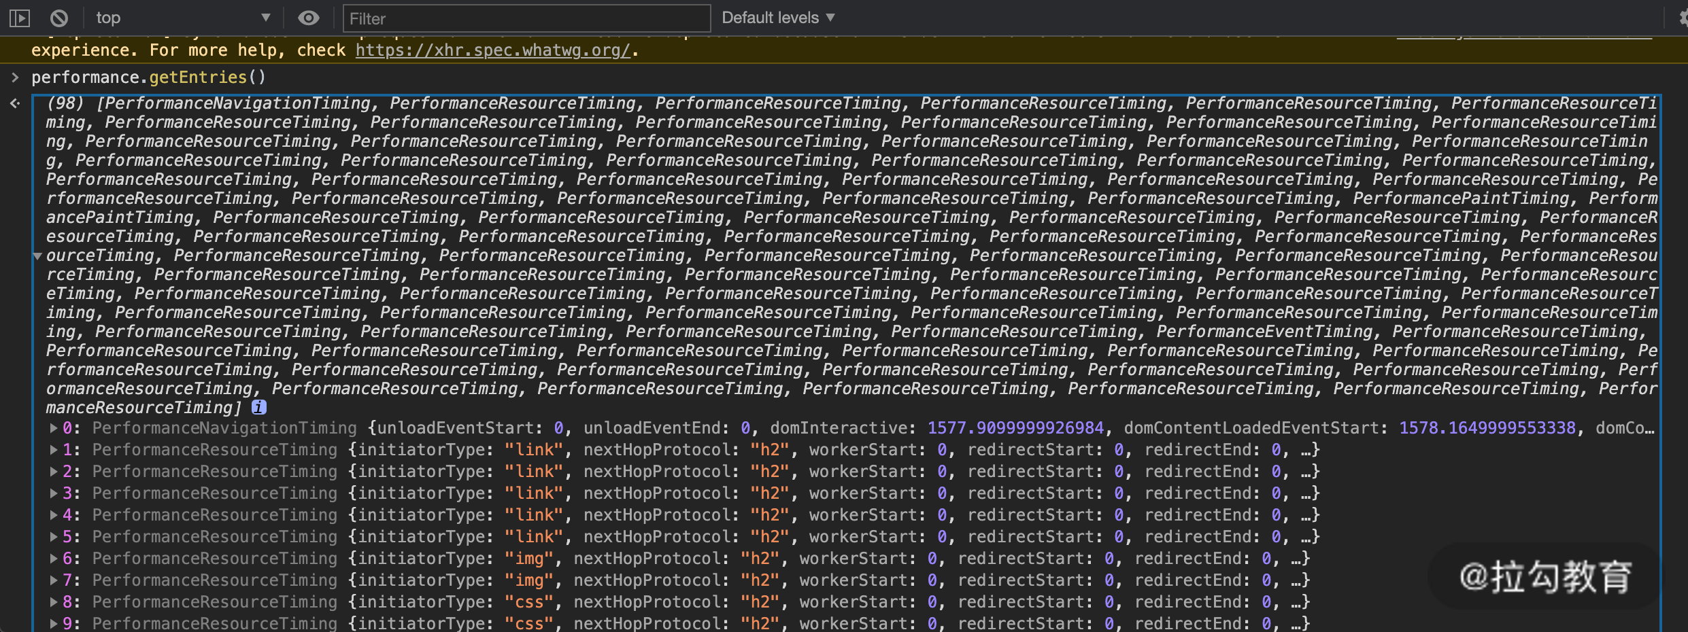Image resolution: width=1688 pixels, height=632 pixels.
Task: Toggle the live expression eye icon
Action: [309, 18]
